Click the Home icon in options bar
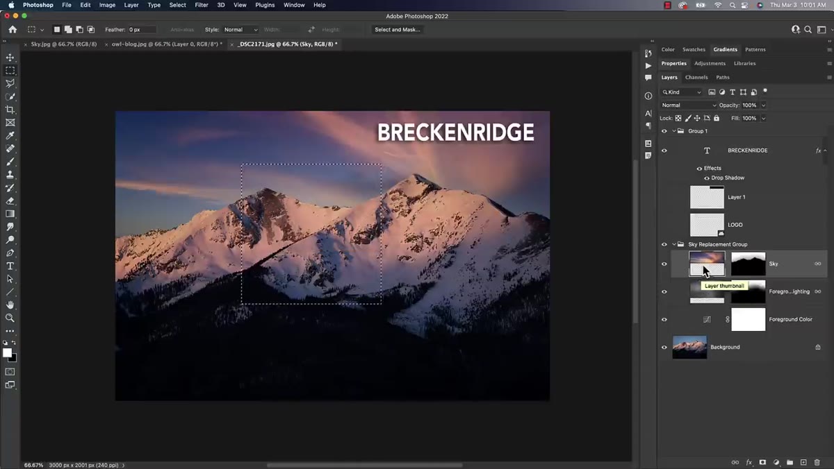This screenshot has width=834, height=469. (x=13, y=30)
